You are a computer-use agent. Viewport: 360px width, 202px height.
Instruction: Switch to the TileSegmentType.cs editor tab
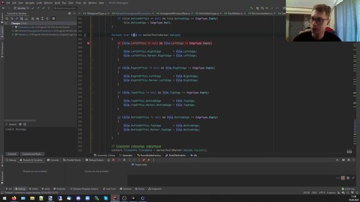[96, 13]
